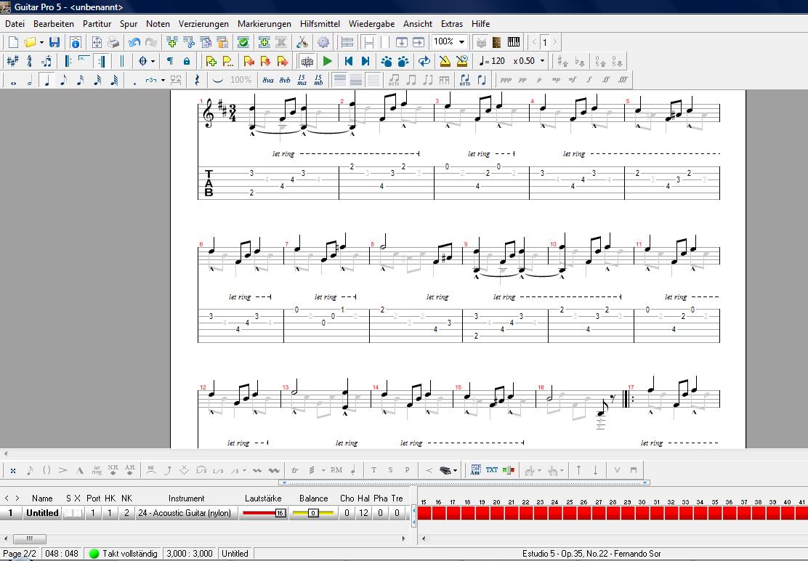Select the eighth note duration
Image resolution: width=808 pixels, height=561 pixels.
[63, 81]
